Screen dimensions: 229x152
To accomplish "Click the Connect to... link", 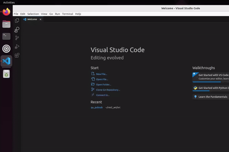I will pos(103,95).
